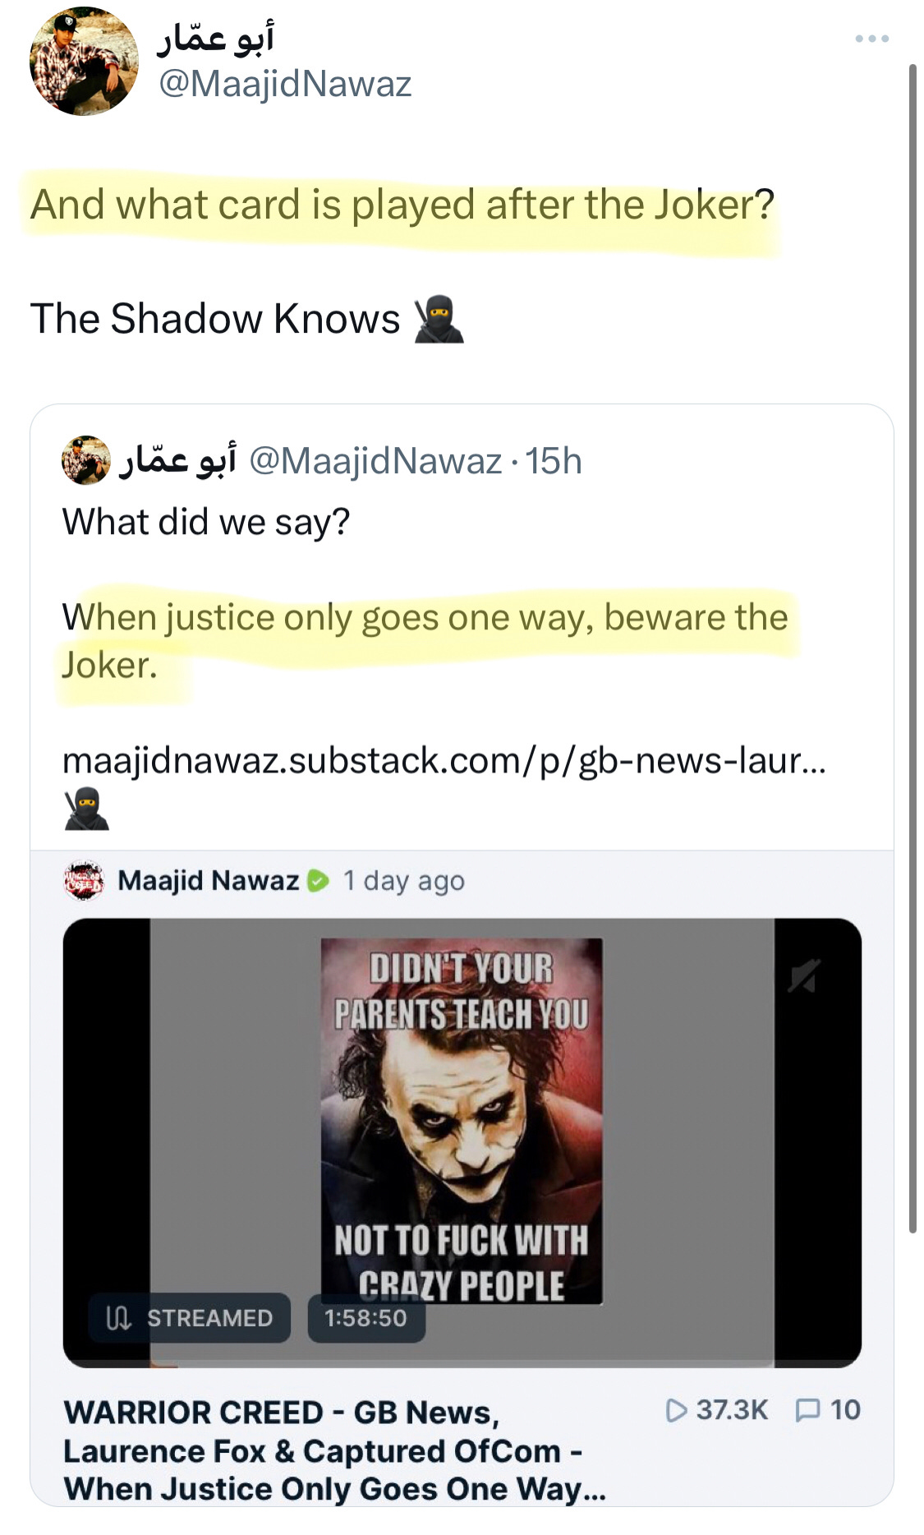
Task: Tap the main tweet profile avatar
Action: (84, 62)
